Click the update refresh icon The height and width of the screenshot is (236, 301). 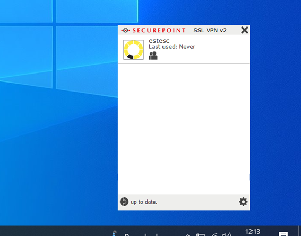pos(124,202)
